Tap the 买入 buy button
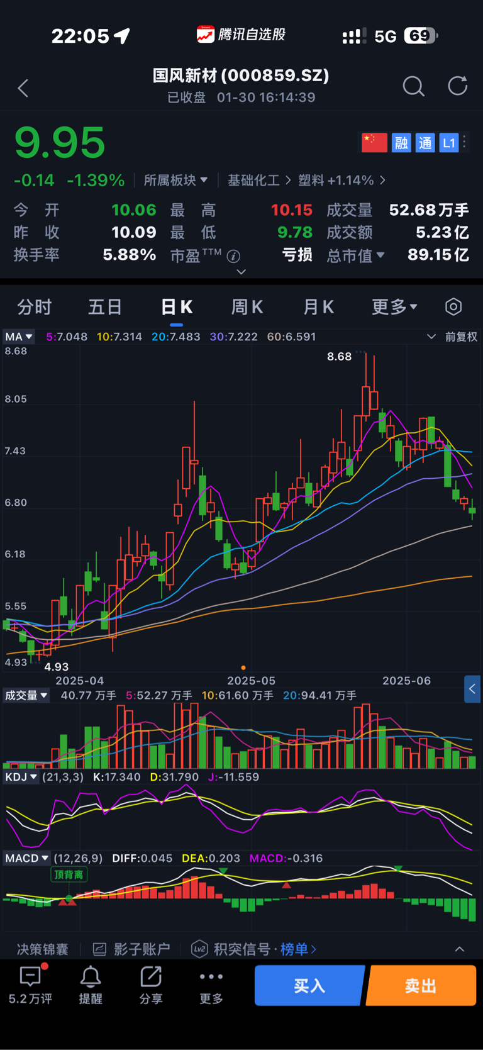This screenshot has height=1050, width=483. [x=309, y=985]
